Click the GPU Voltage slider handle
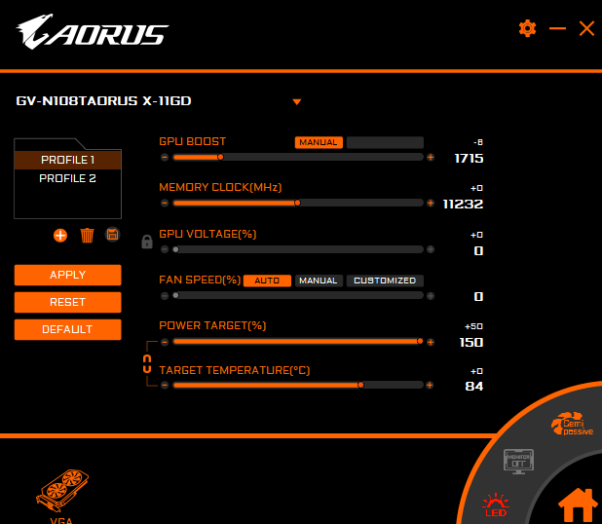This screenshot has width=602, height=524. (x=175, y=249)
